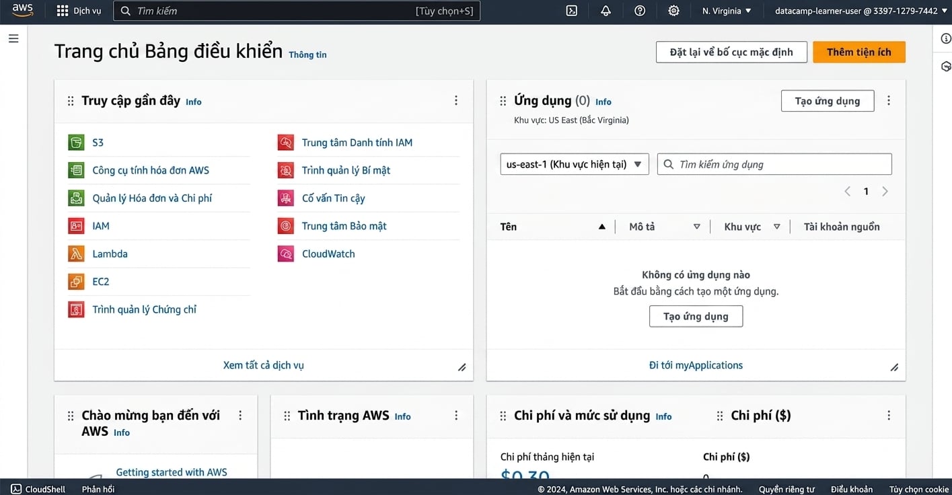952x495 pixels.
Task: Focus the Tìm kiếm search box
Action: pos(297,11)
